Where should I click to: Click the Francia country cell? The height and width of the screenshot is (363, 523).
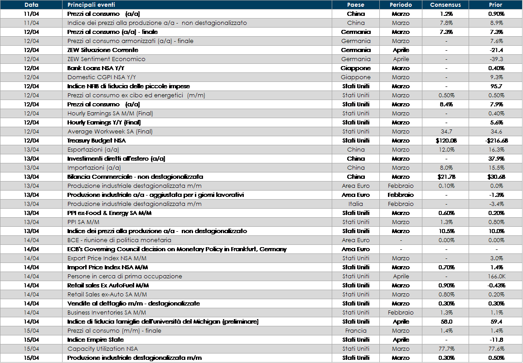click(x=356, y=331)
